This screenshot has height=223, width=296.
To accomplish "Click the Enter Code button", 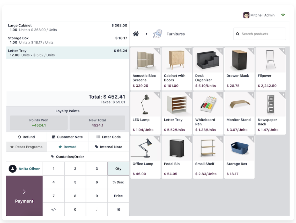I will (x=109, y=137).
